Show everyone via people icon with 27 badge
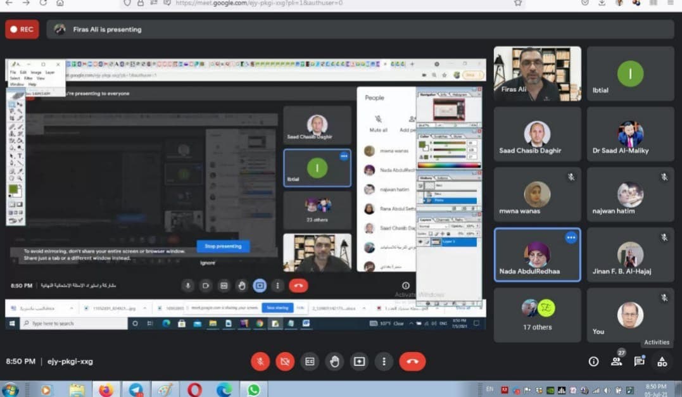Screen dimensions: 682x397 coord(616,362)
